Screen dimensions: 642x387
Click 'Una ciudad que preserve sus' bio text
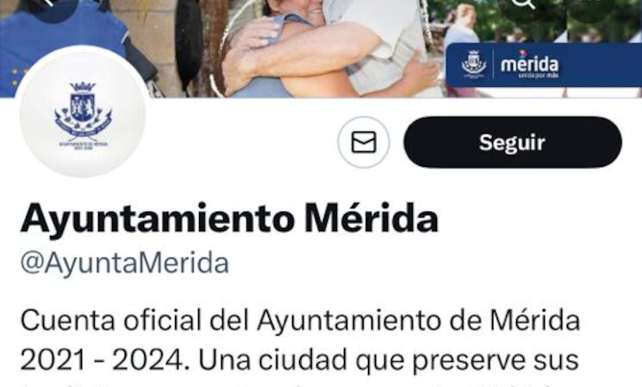(388, 360)
